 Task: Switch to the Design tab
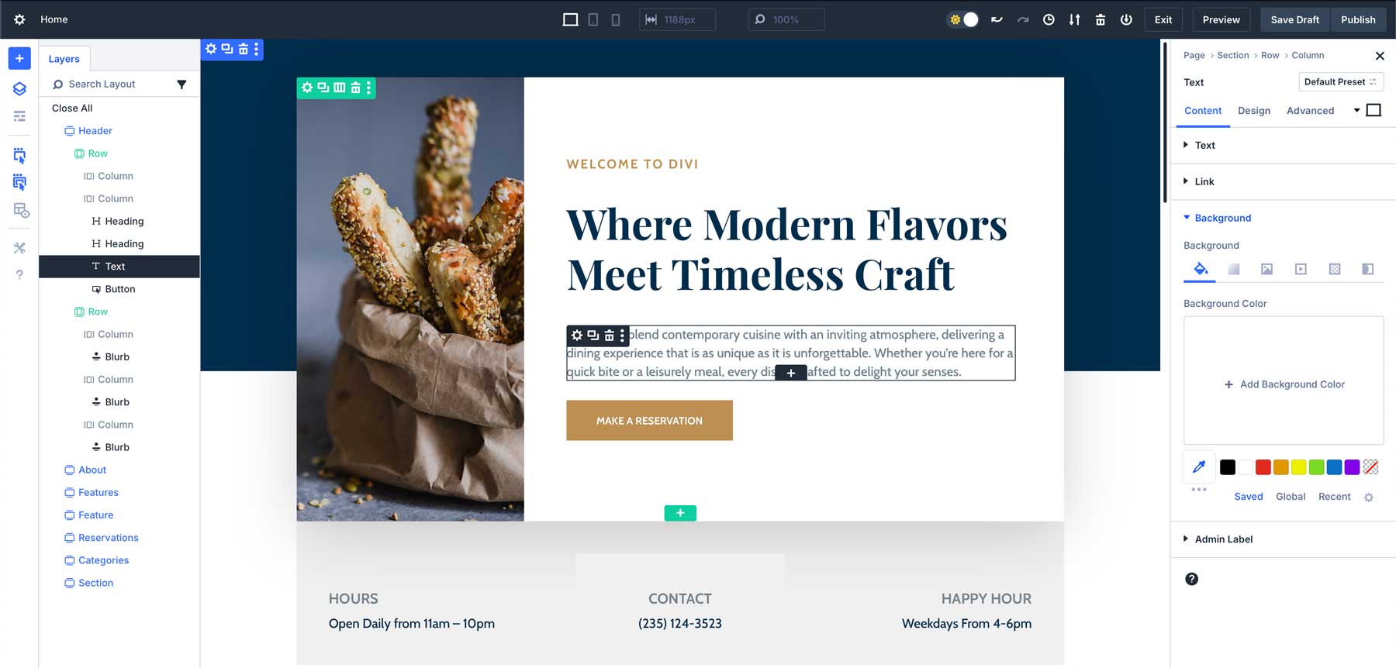click(x=1254, y=110)
